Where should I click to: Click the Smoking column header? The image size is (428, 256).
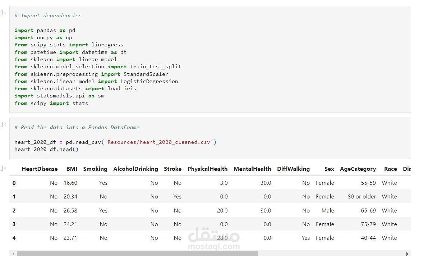click(95, 169)
